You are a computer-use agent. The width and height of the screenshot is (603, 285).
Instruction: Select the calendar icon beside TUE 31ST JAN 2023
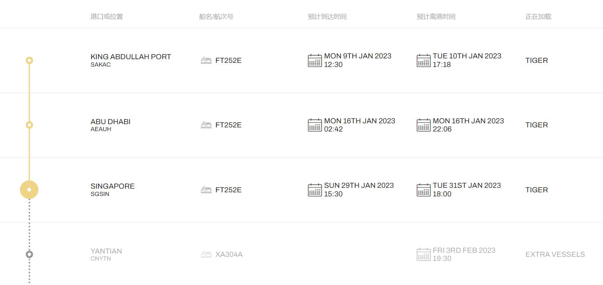[424, 190]
